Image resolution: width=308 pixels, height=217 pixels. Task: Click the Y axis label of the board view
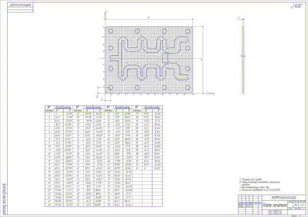[107, 12]
